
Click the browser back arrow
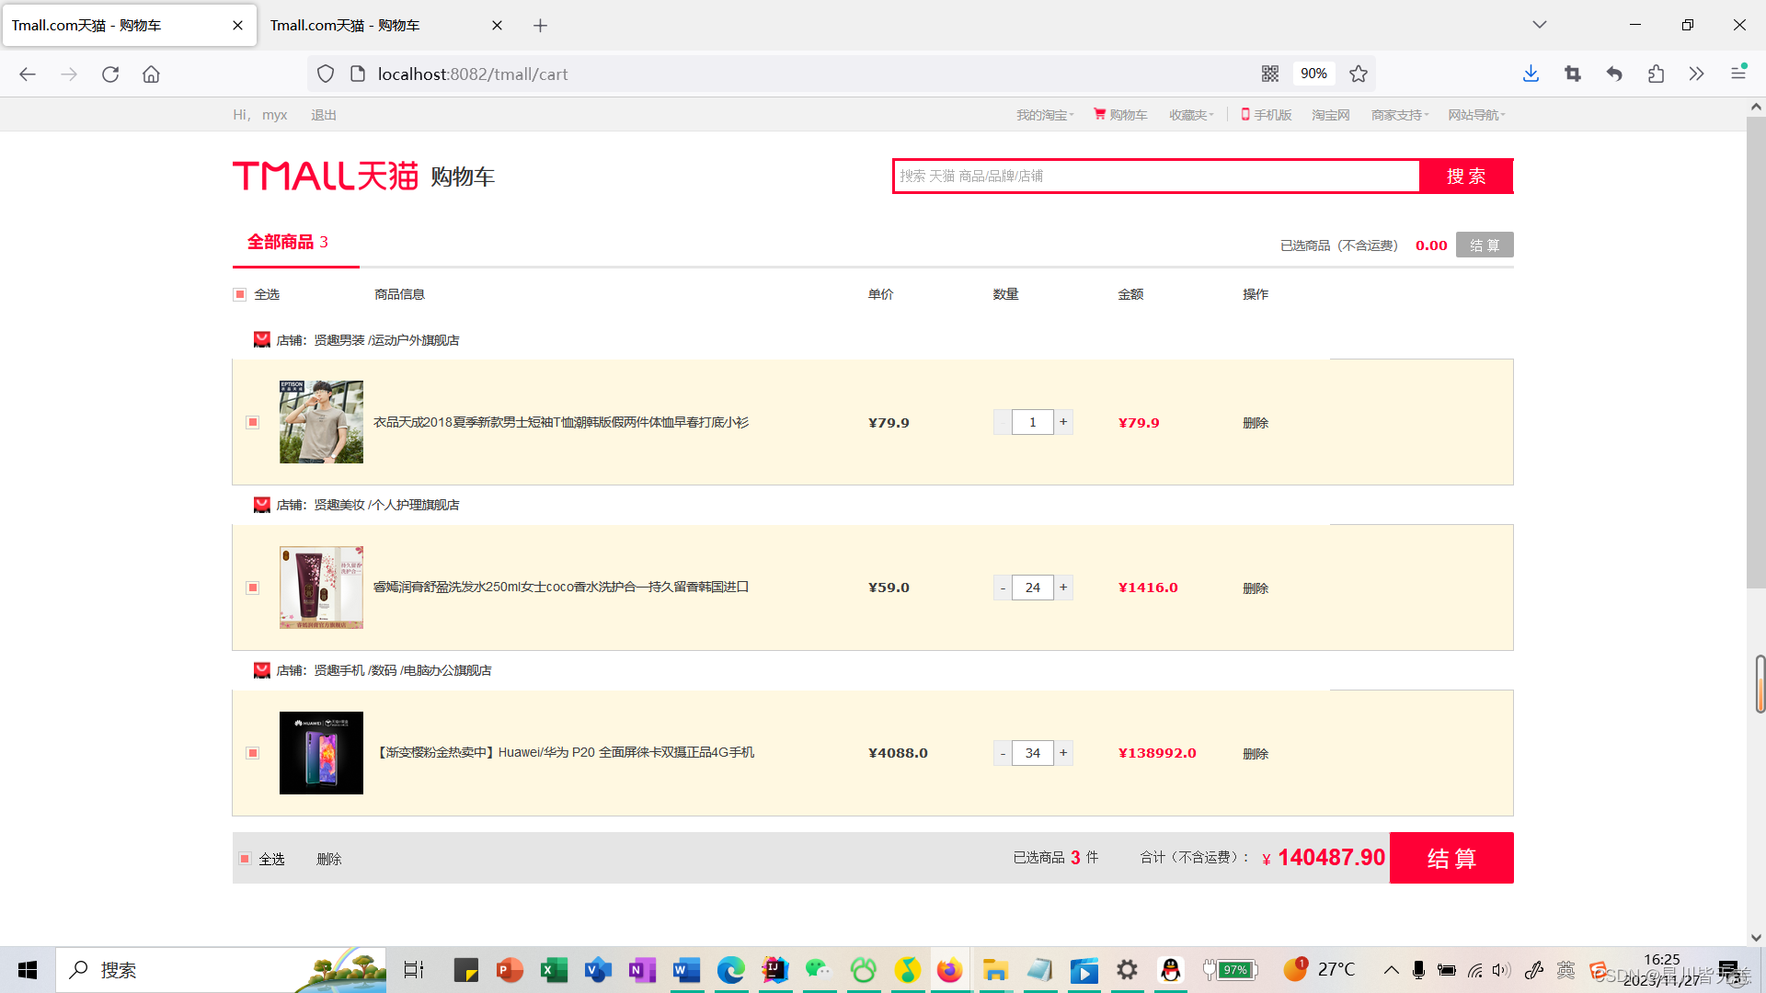[x=28, y=74]
